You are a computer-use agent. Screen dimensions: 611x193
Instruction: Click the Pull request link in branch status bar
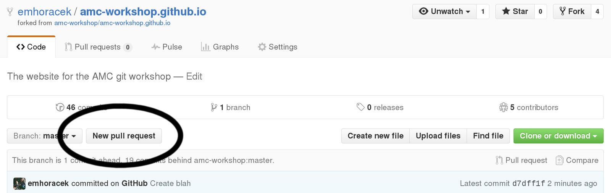point(521,160)
